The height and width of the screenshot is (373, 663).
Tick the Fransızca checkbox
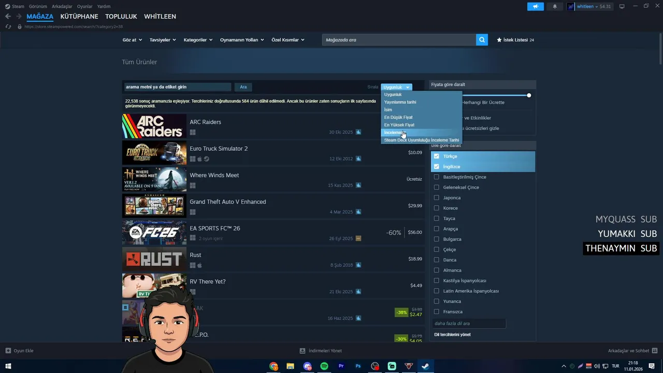coord(437,312)
